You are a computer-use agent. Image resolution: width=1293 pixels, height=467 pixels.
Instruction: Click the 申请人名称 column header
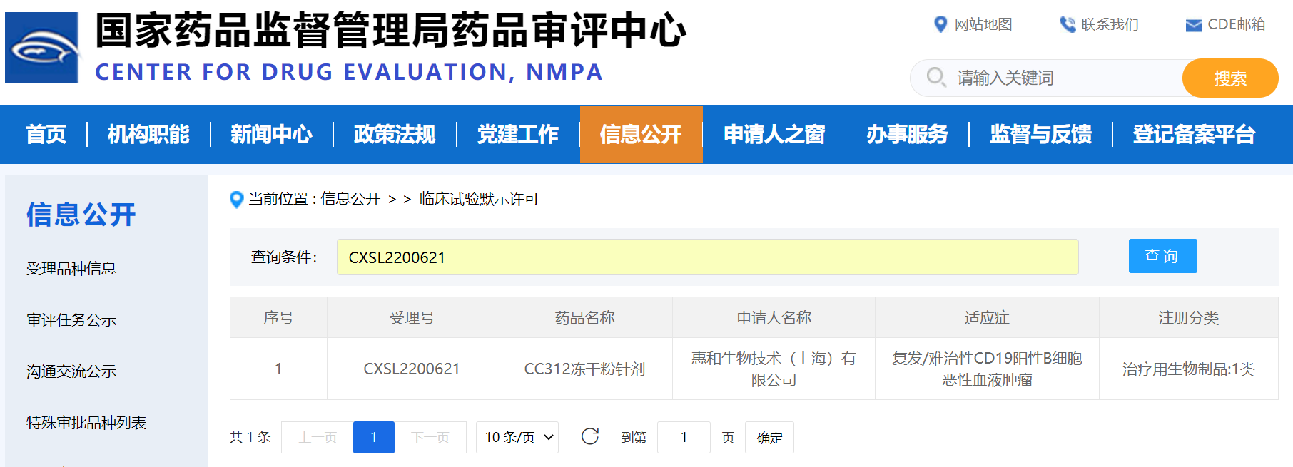click(x=774, y=318)
